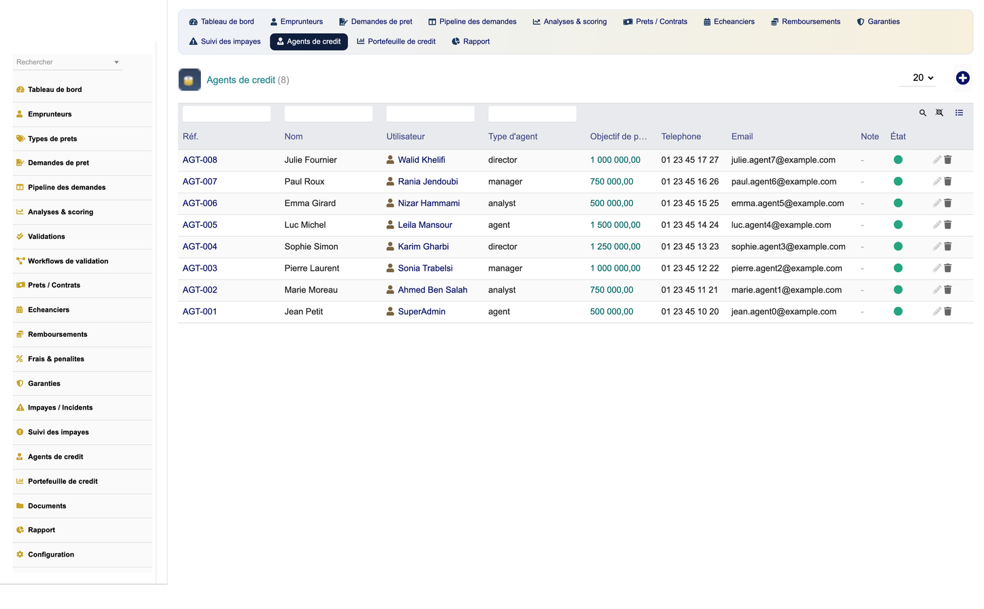Screen dimensions: 984x609
Task: Delete AGT-005 using the trash icon
Action: click(x=948, y=225)
